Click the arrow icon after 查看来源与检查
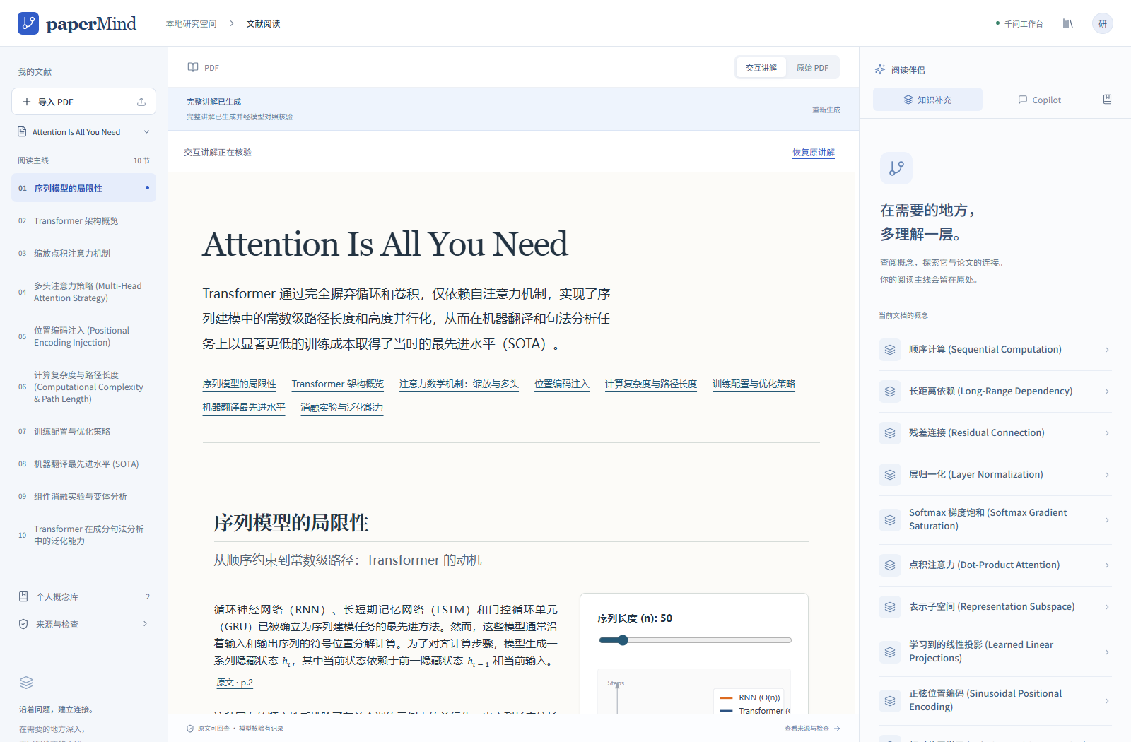1131x742 pixels. (837, 729)
